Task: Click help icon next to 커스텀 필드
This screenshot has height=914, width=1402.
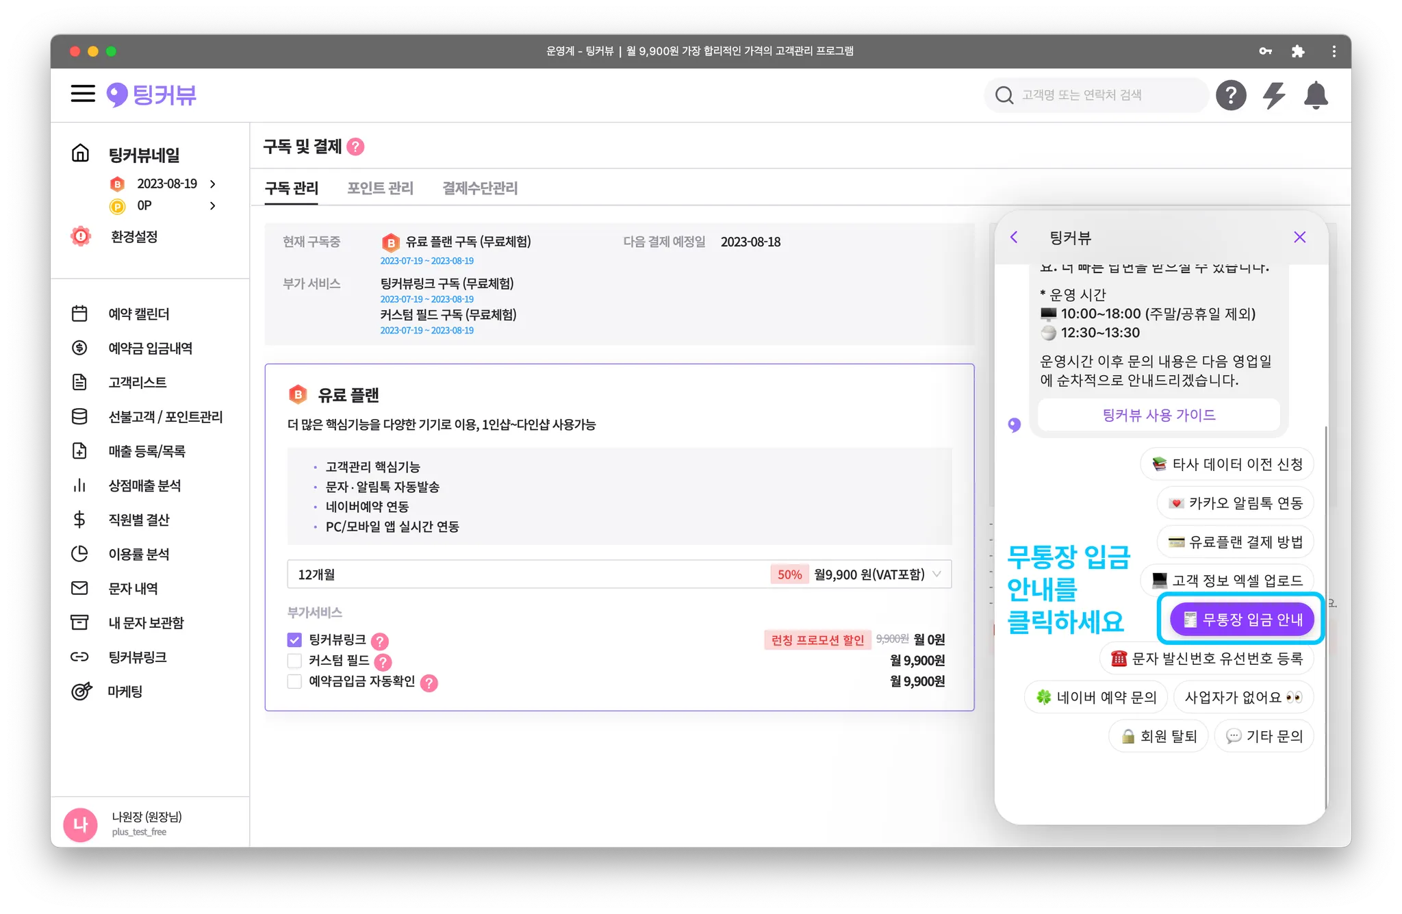Action: [383, 662]
